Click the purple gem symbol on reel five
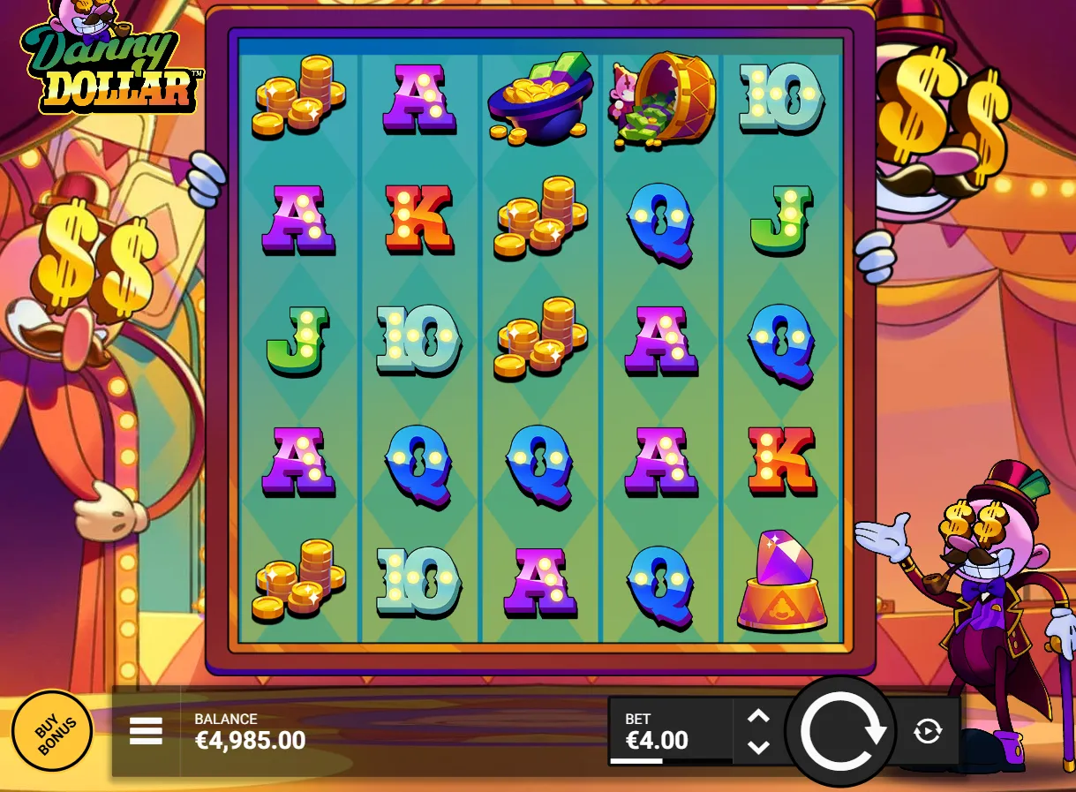The width and height of the screenshot is (1076, 792). tap(782, 581)
